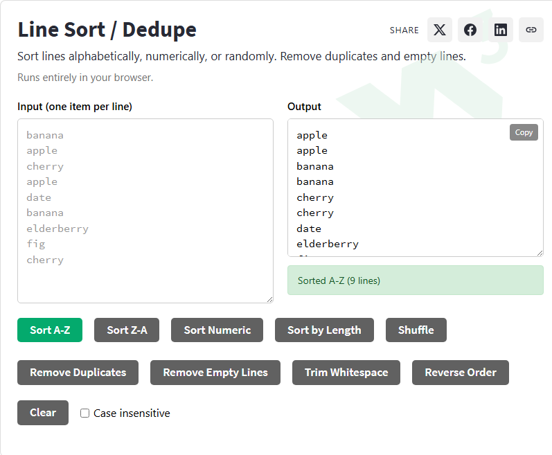Grab the Output textarea resize handle
552x455 pixels.
(540, 253)
